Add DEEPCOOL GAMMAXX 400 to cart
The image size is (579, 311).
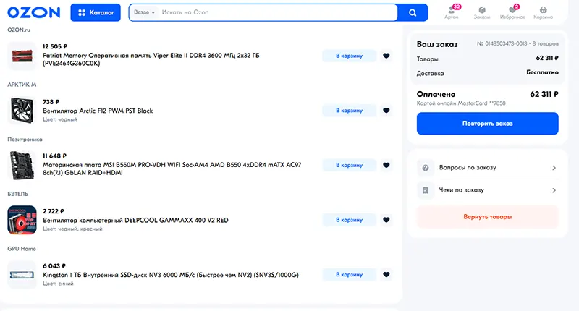(x=350, y=219)
